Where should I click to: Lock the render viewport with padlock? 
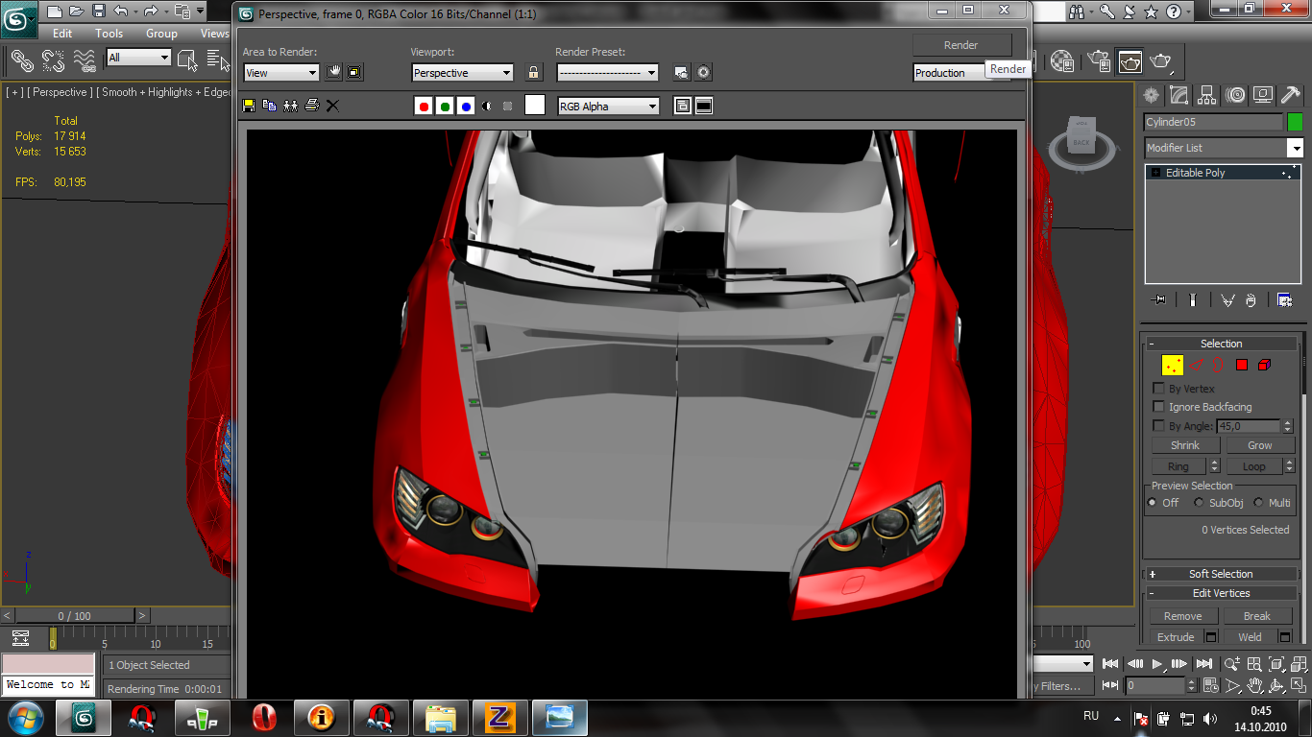click(534, 72)
